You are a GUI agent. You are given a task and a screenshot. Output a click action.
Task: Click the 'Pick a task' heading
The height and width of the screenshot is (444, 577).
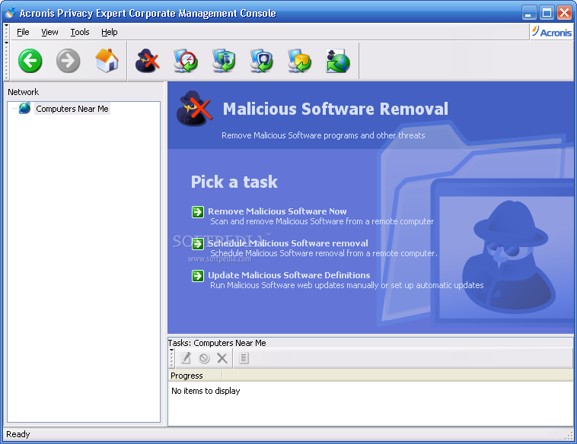click(234, 182)
